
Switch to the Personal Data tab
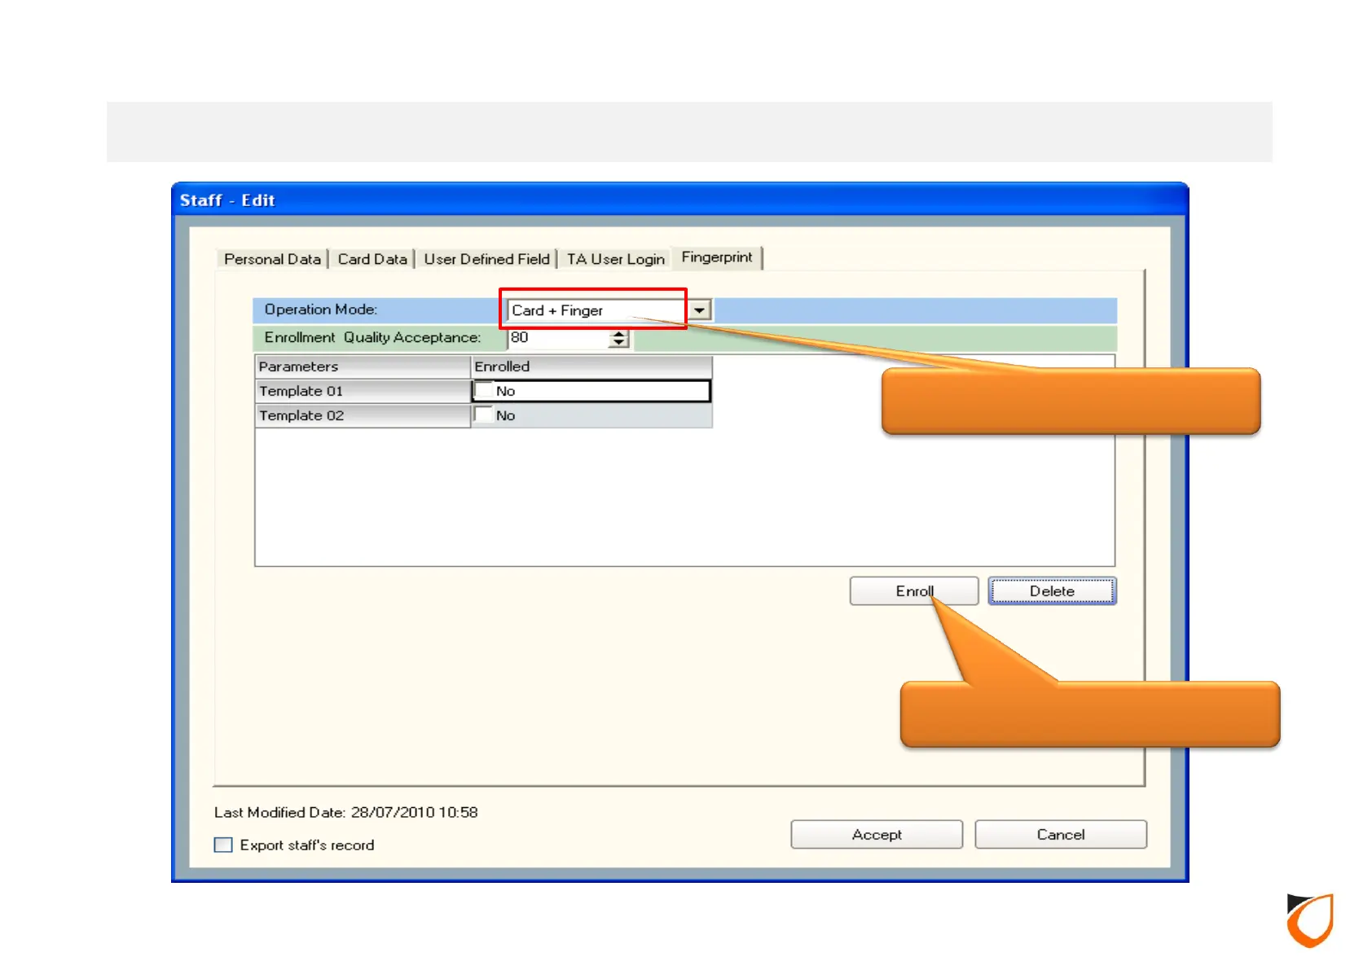click(272, 259)
